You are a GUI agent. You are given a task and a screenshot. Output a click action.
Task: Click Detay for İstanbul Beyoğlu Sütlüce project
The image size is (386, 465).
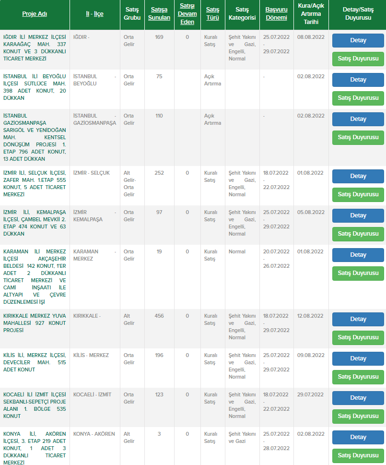point(358,80)
